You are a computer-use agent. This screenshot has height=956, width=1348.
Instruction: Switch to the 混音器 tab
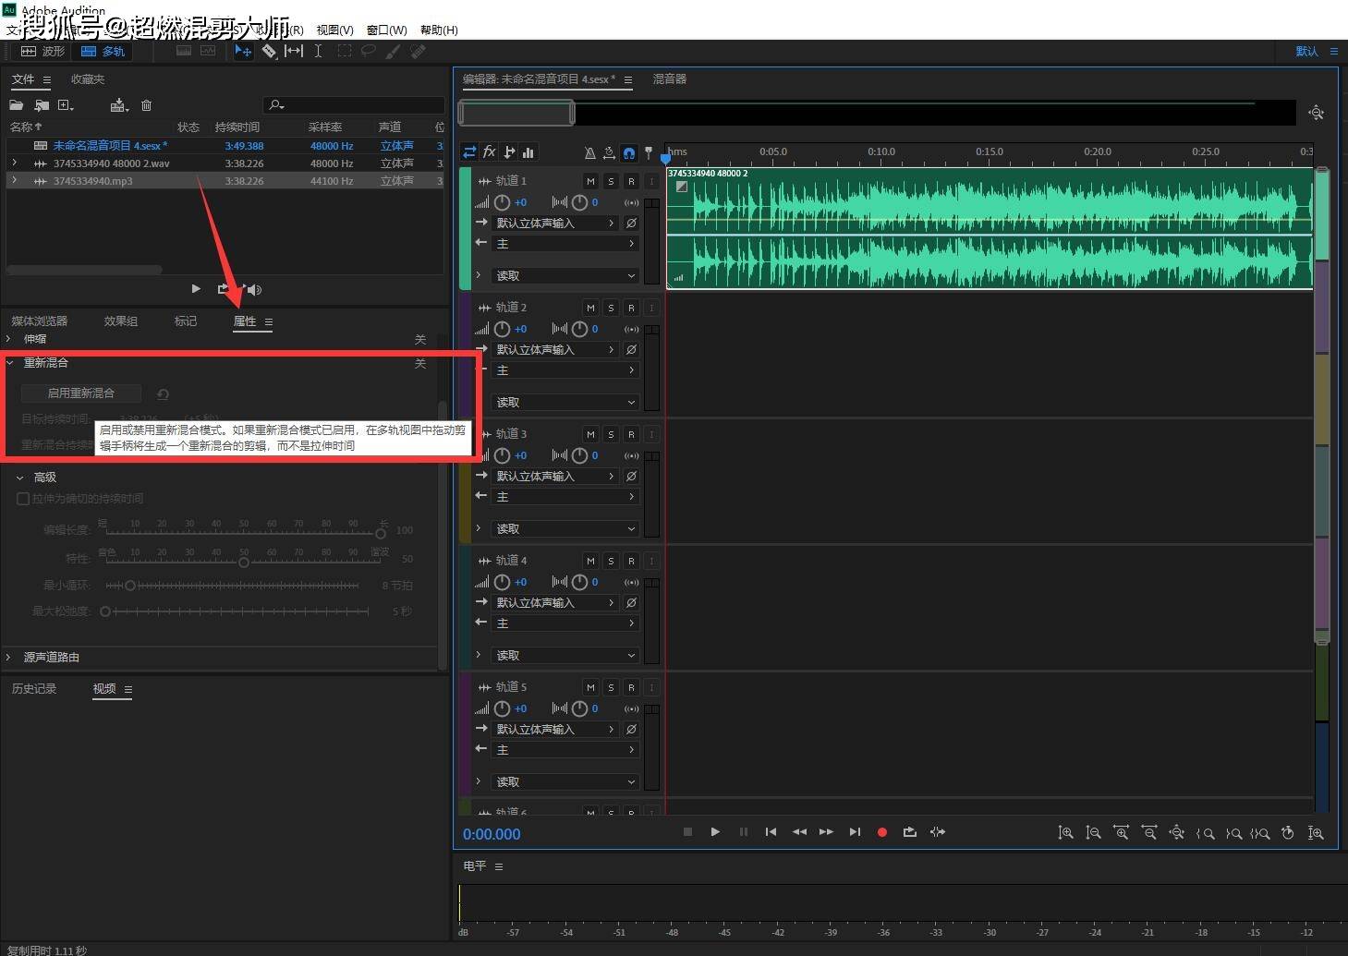point(670,79)
